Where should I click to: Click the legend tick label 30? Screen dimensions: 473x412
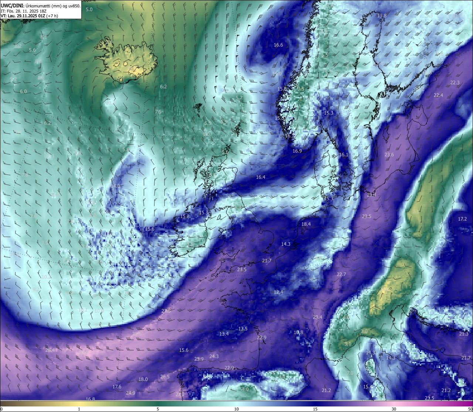tap(394, 409)
